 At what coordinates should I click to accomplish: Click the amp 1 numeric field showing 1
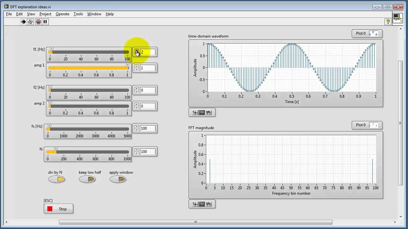[148, 68]
